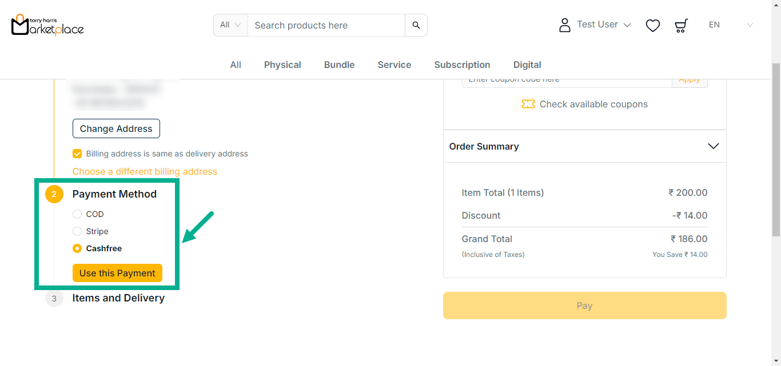Open the wishlist heart icon
Viewport: 781px width, 366px height.
[652, 25]
